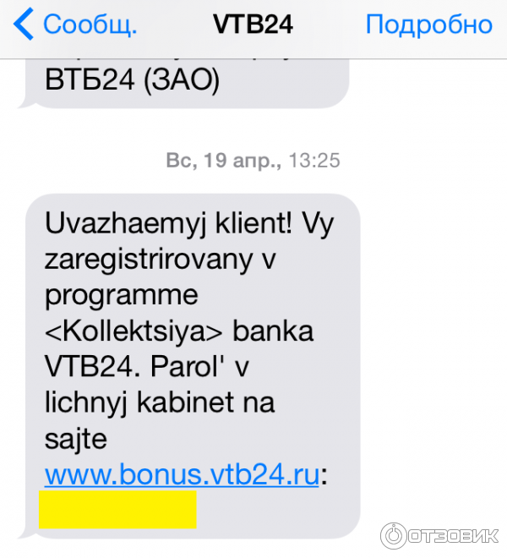Tap the VTB24. Parol' text line
The height and width of the screenshot is (558, 507).
146,367
